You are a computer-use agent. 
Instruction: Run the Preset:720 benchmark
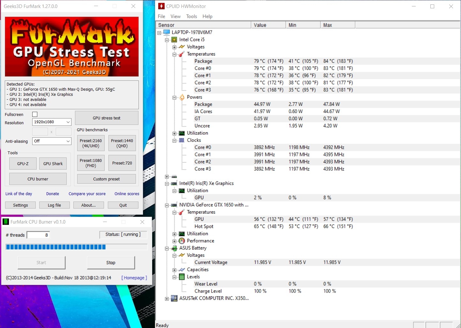(122, 163)
